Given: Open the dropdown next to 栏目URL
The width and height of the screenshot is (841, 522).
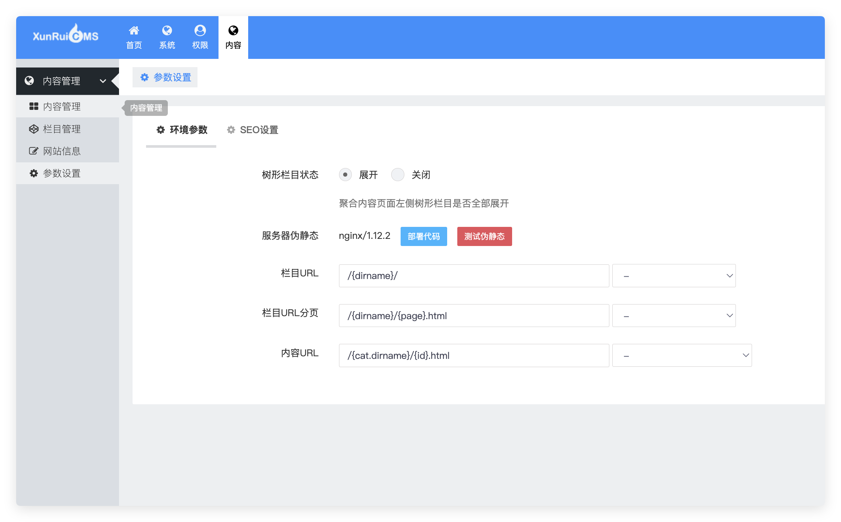Looking at the screenshot, I should click(x=674, y=276).
